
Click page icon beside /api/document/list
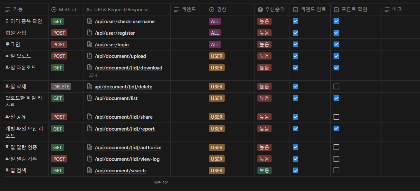(90, 98)
